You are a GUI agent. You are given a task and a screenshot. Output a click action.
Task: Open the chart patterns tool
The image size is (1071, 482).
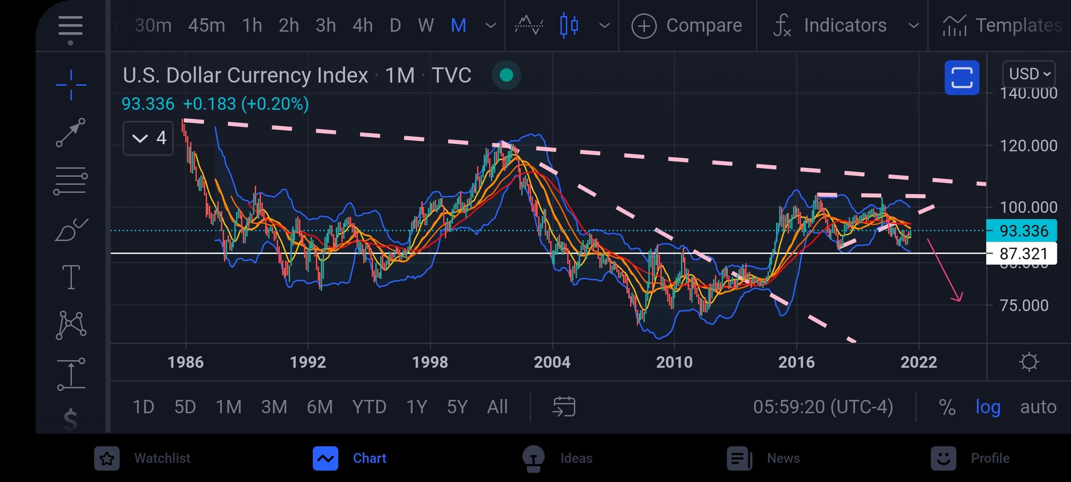click(71, 325)
